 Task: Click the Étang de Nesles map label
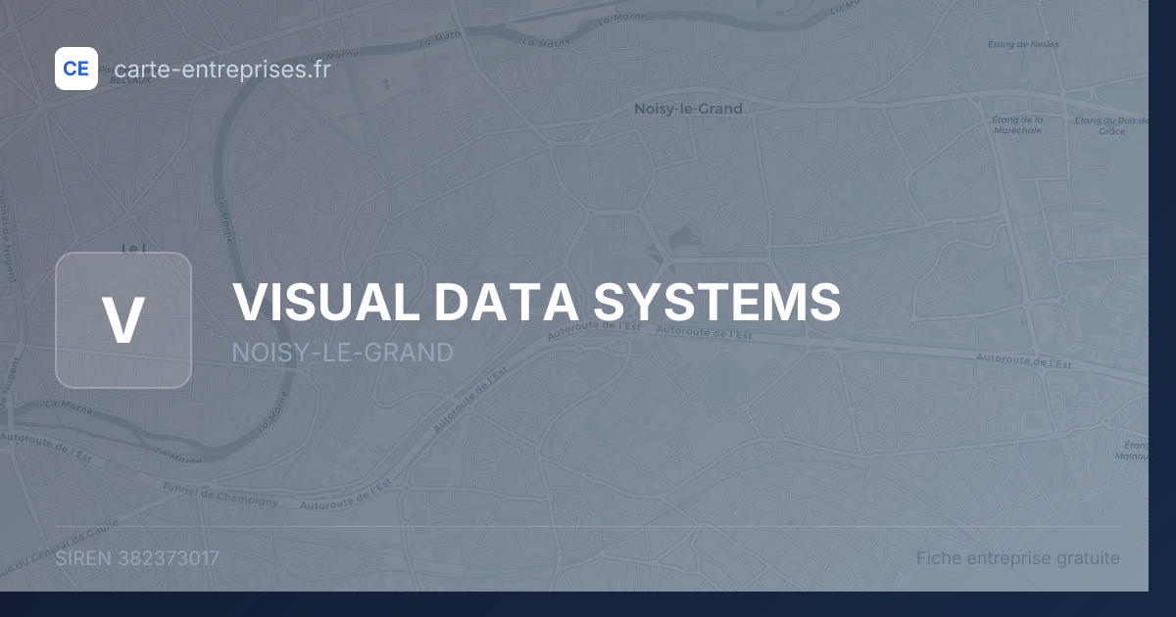click(1023, 44)
